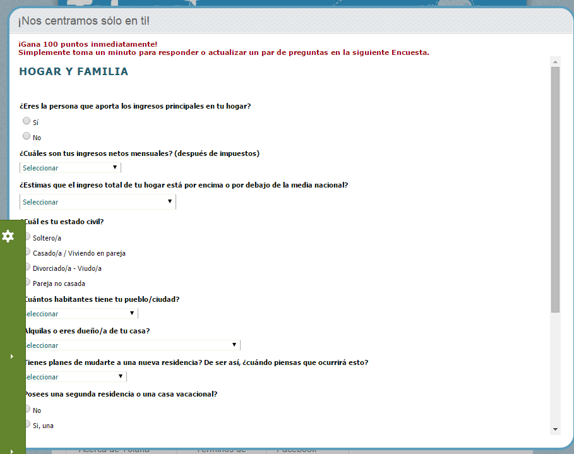574x454 pixels.
Task: Select 'Sí' for main income earner question
Action: tap(27, 121)
